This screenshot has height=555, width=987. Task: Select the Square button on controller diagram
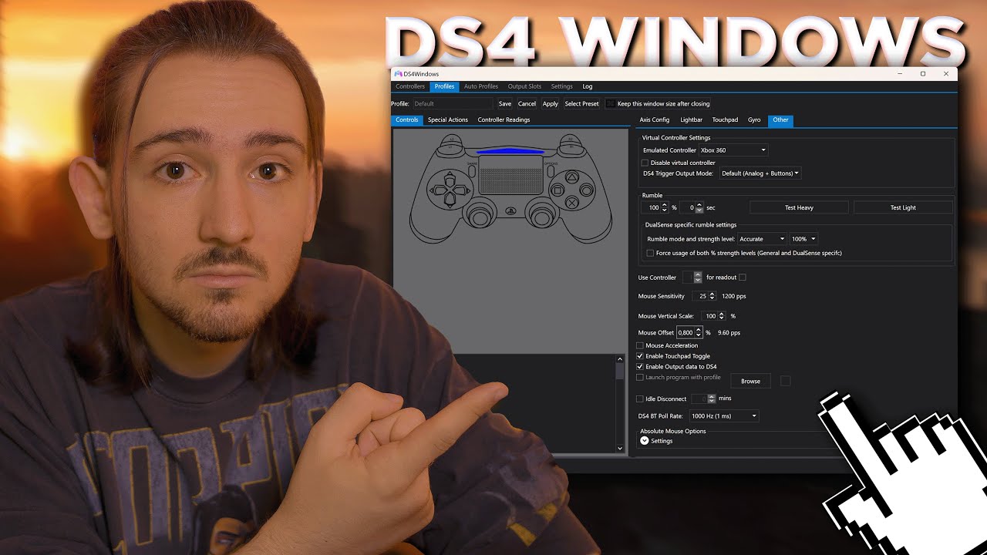coord(557,190)
